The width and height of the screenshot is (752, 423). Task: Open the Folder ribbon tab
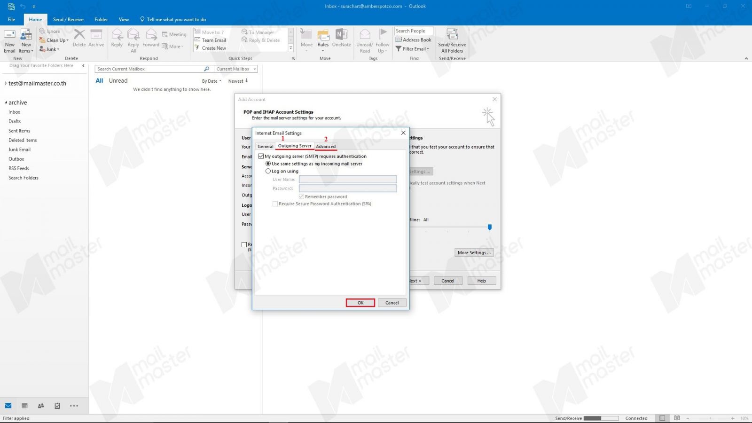(101, 20)
